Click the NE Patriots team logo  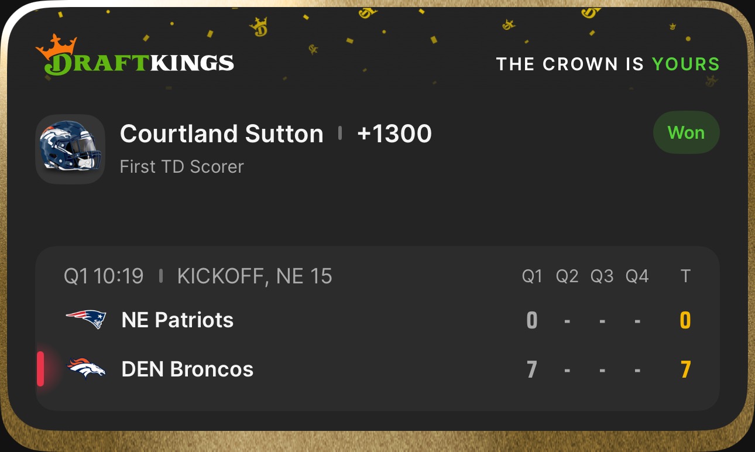[86, 320]
